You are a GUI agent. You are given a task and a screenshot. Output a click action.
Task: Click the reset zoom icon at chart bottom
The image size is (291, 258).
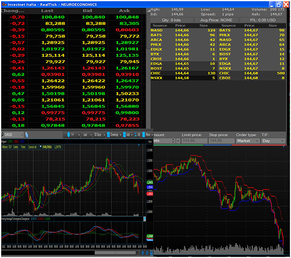tap(152, 253)
